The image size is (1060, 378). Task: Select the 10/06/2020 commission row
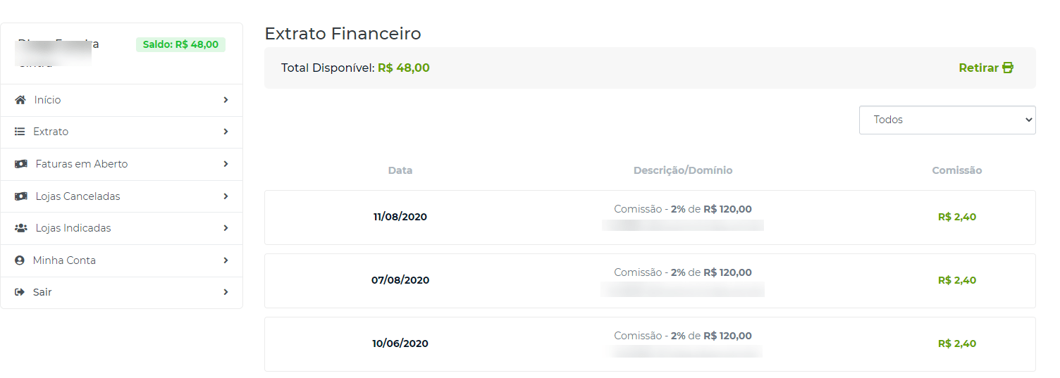[650, 344]
